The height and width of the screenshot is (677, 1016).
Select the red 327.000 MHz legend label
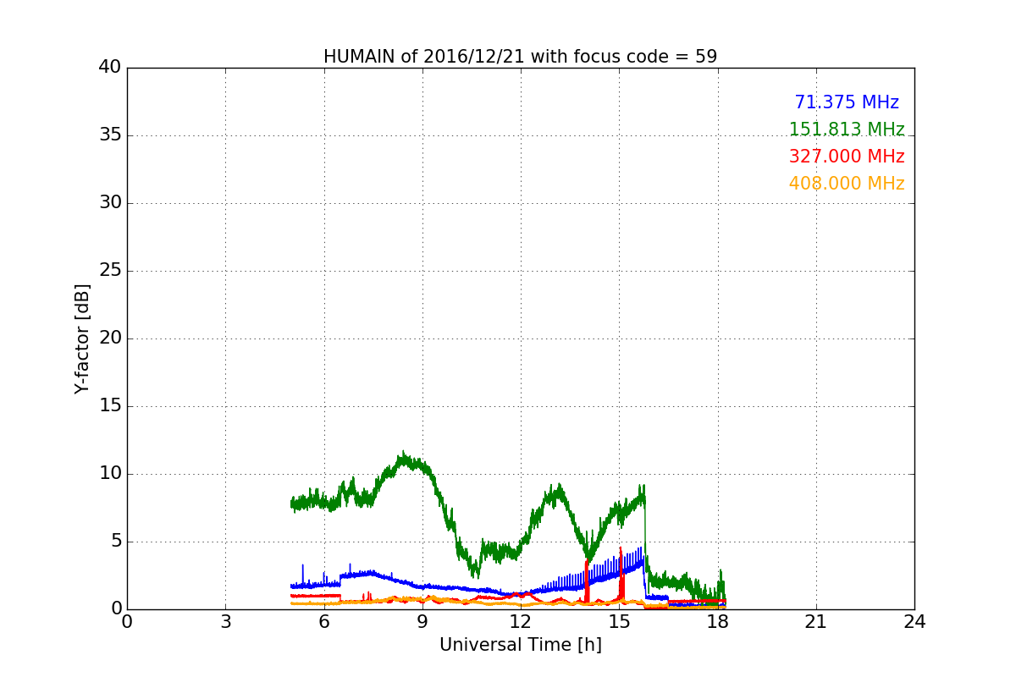coord(847,157)
